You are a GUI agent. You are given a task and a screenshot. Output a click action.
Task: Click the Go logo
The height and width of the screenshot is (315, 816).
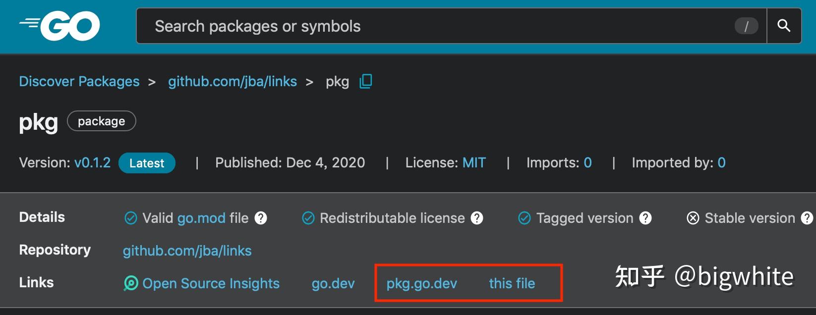[60, 26]
